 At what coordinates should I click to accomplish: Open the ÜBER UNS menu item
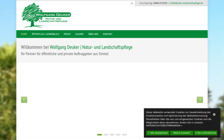[x=93, y=34]
